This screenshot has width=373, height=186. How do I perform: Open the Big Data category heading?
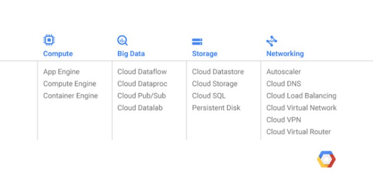(131, 54)
